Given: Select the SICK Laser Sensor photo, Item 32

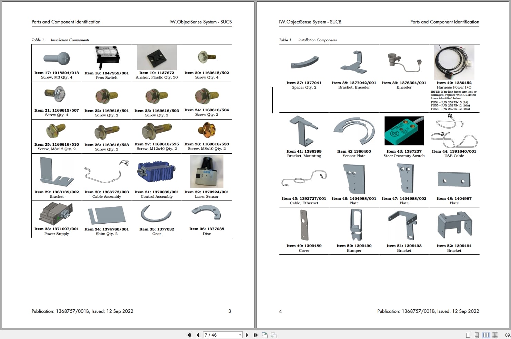Looking at the screenshot, I should click(207, 171).
